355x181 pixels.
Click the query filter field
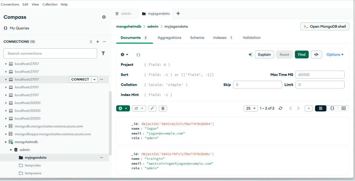[190, 55]
